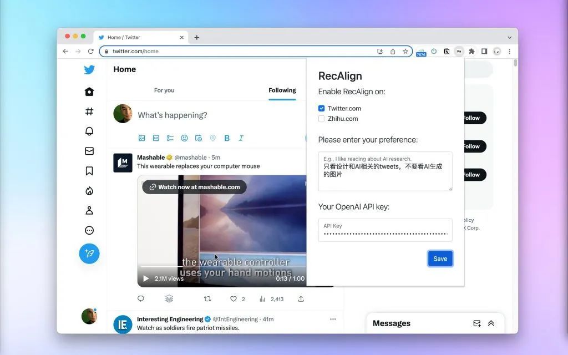568x355 pixels.
Task: View analytics of Mashable tweet showing 2,413
Action: (x=271, y=299)
